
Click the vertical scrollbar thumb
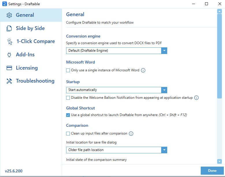(x=220, y=56)
